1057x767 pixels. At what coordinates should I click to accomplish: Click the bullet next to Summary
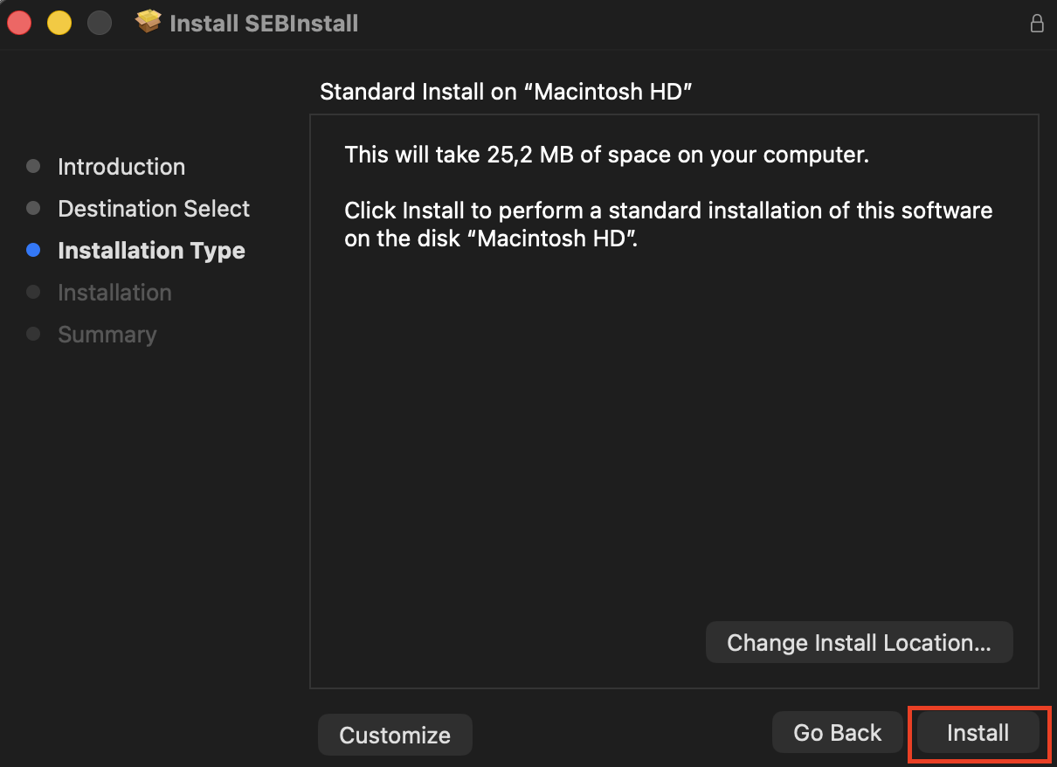(33, 334)
